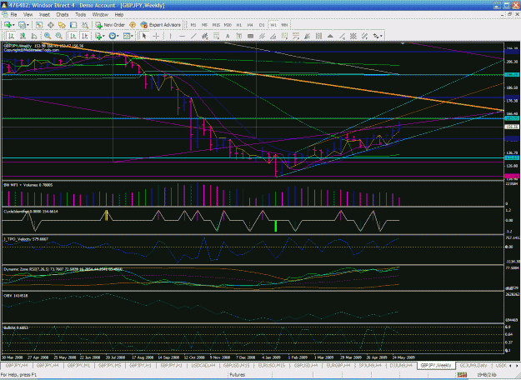Open the Arrows objects dropdown

[378, 36]
